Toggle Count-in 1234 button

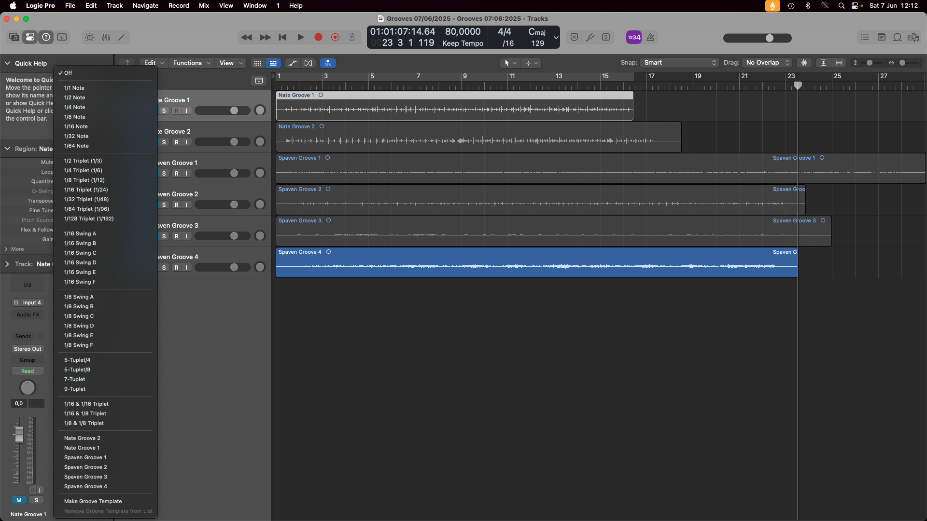(x=634, y=37)
